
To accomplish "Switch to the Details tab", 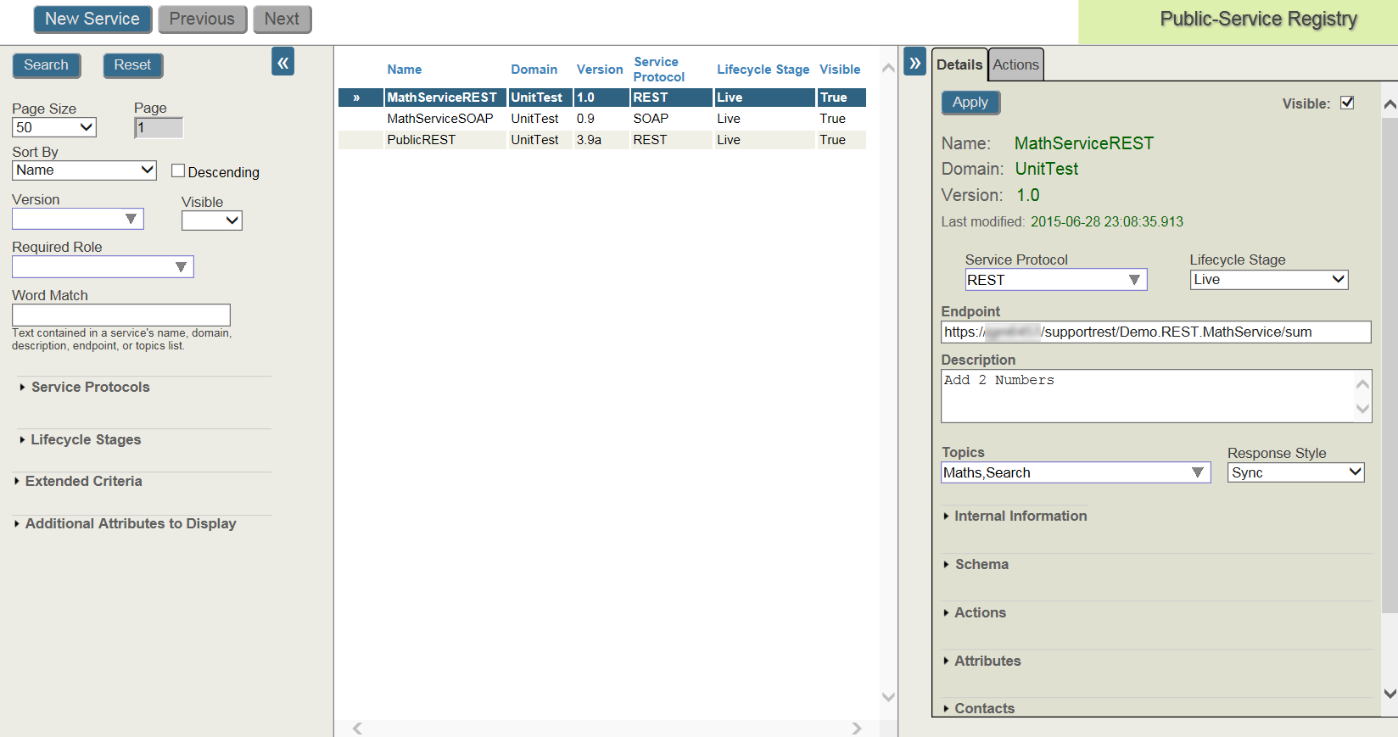I will [959, 64].
